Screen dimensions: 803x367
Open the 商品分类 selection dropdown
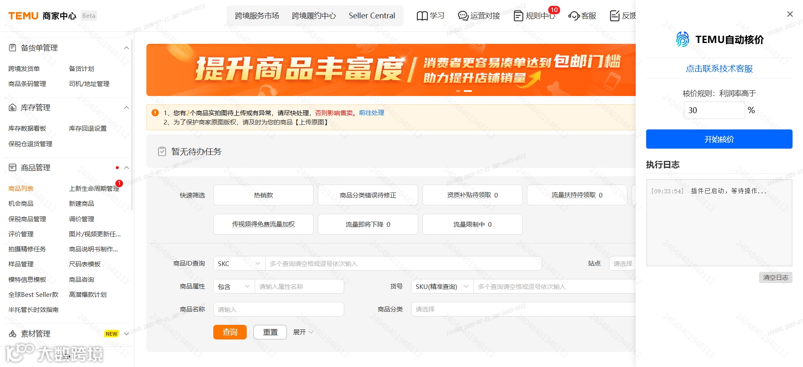coord(524,309)
